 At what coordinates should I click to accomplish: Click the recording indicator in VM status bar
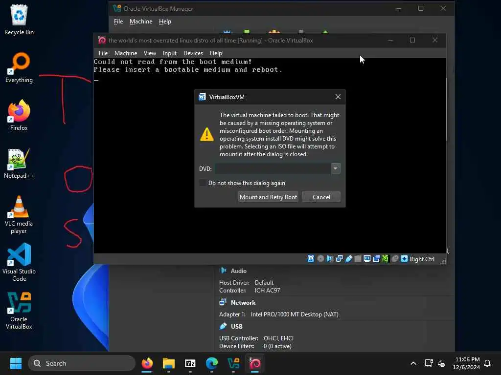coord(376,259)
